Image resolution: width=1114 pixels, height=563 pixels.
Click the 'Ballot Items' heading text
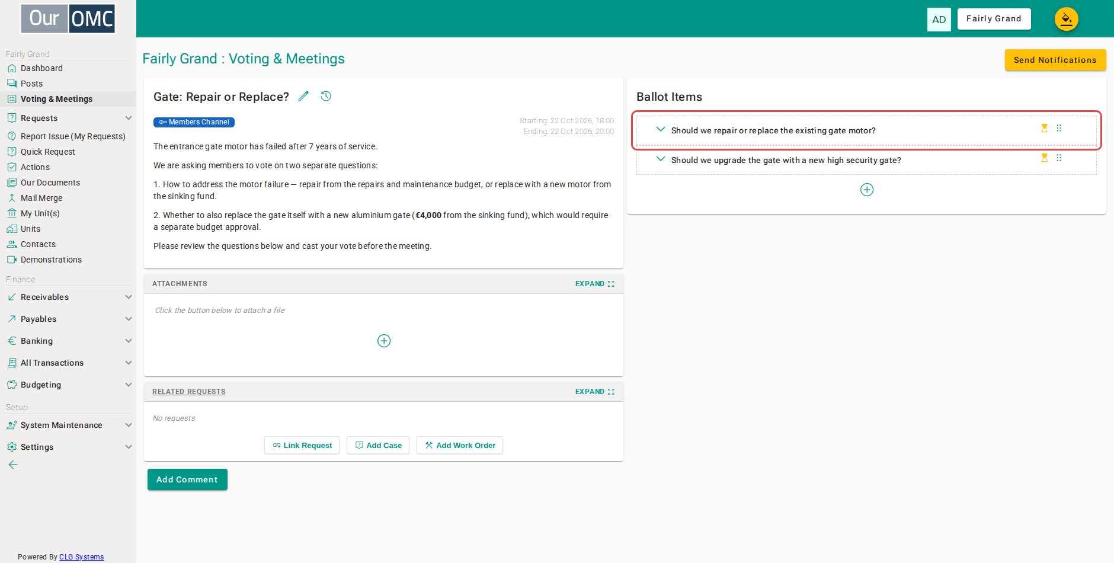click(x=669, y=97)
